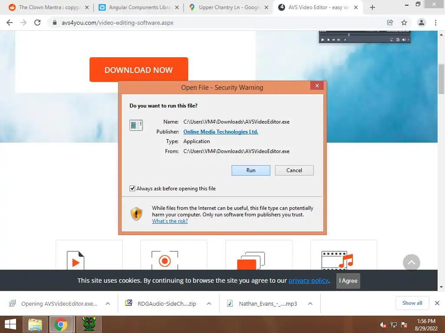View site information lock icon
The height and width of the screenshot is (333, 445).
[55, 23]
